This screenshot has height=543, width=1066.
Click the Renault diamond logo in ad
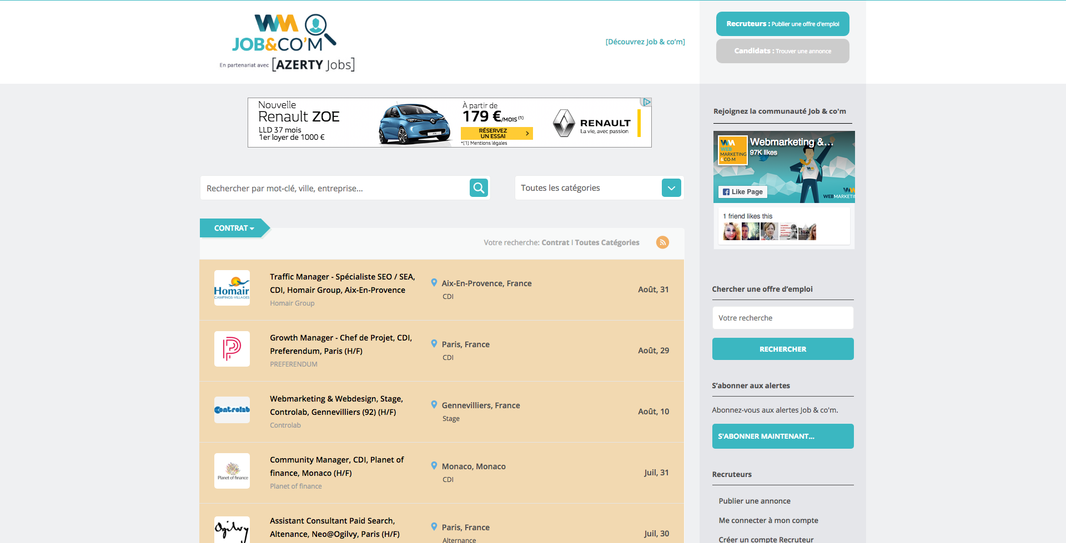(564, 123)
